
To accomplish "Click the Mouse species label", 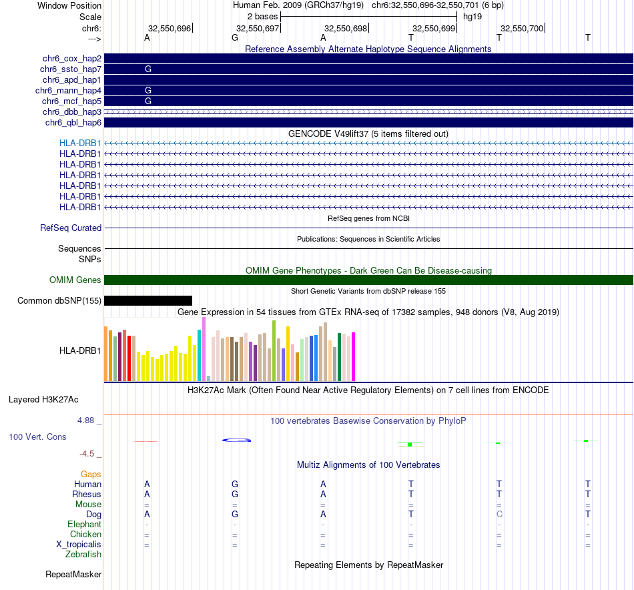I will pos(88,505).
